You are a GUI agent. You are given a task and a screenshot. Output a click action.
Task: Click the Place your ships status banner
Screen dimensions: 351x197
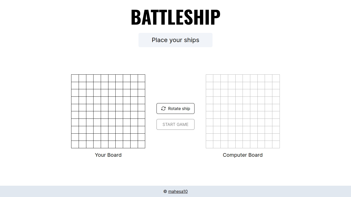(175, 40)
